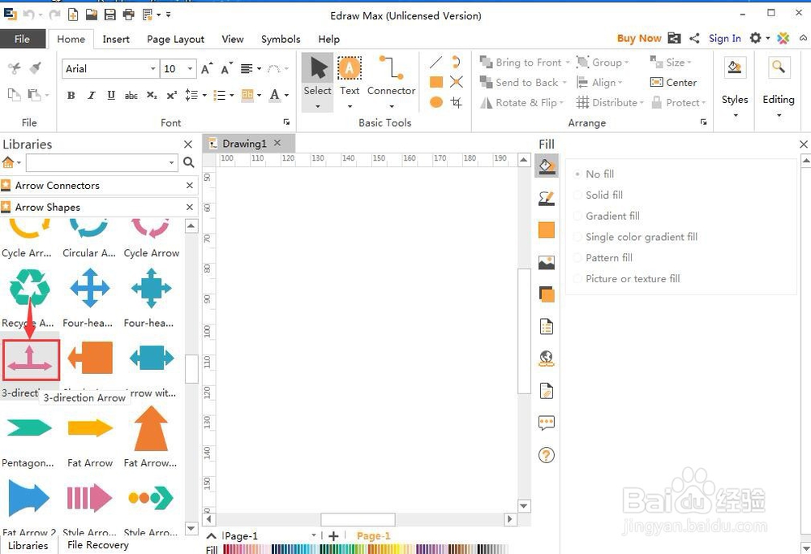Viewport: 811px width, 554px height.
Task: Select the Gradient fill option
Action: 607,216
